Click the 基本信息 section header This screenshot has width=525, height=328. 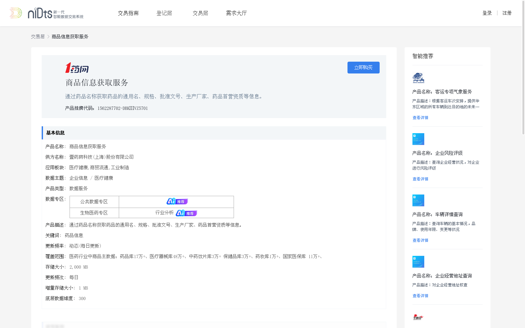coord(214,133)
